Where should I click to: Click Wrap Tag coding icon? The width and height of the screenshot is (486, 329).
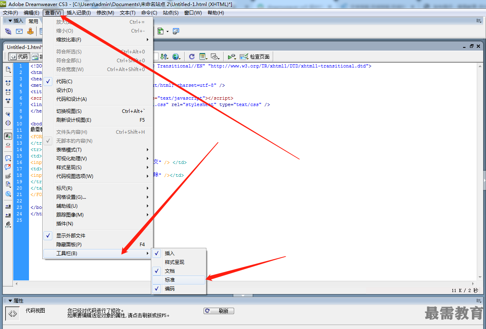pyautogui.click(x=8, y=176)
